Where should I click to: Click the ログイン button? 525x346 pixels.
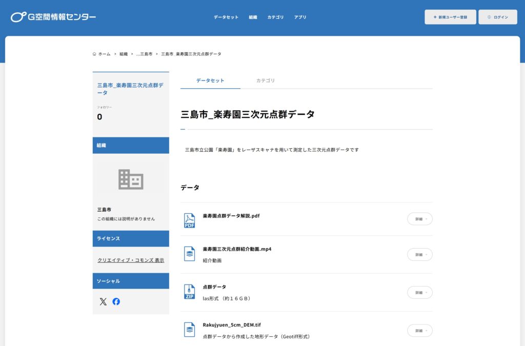coord(498,17)
